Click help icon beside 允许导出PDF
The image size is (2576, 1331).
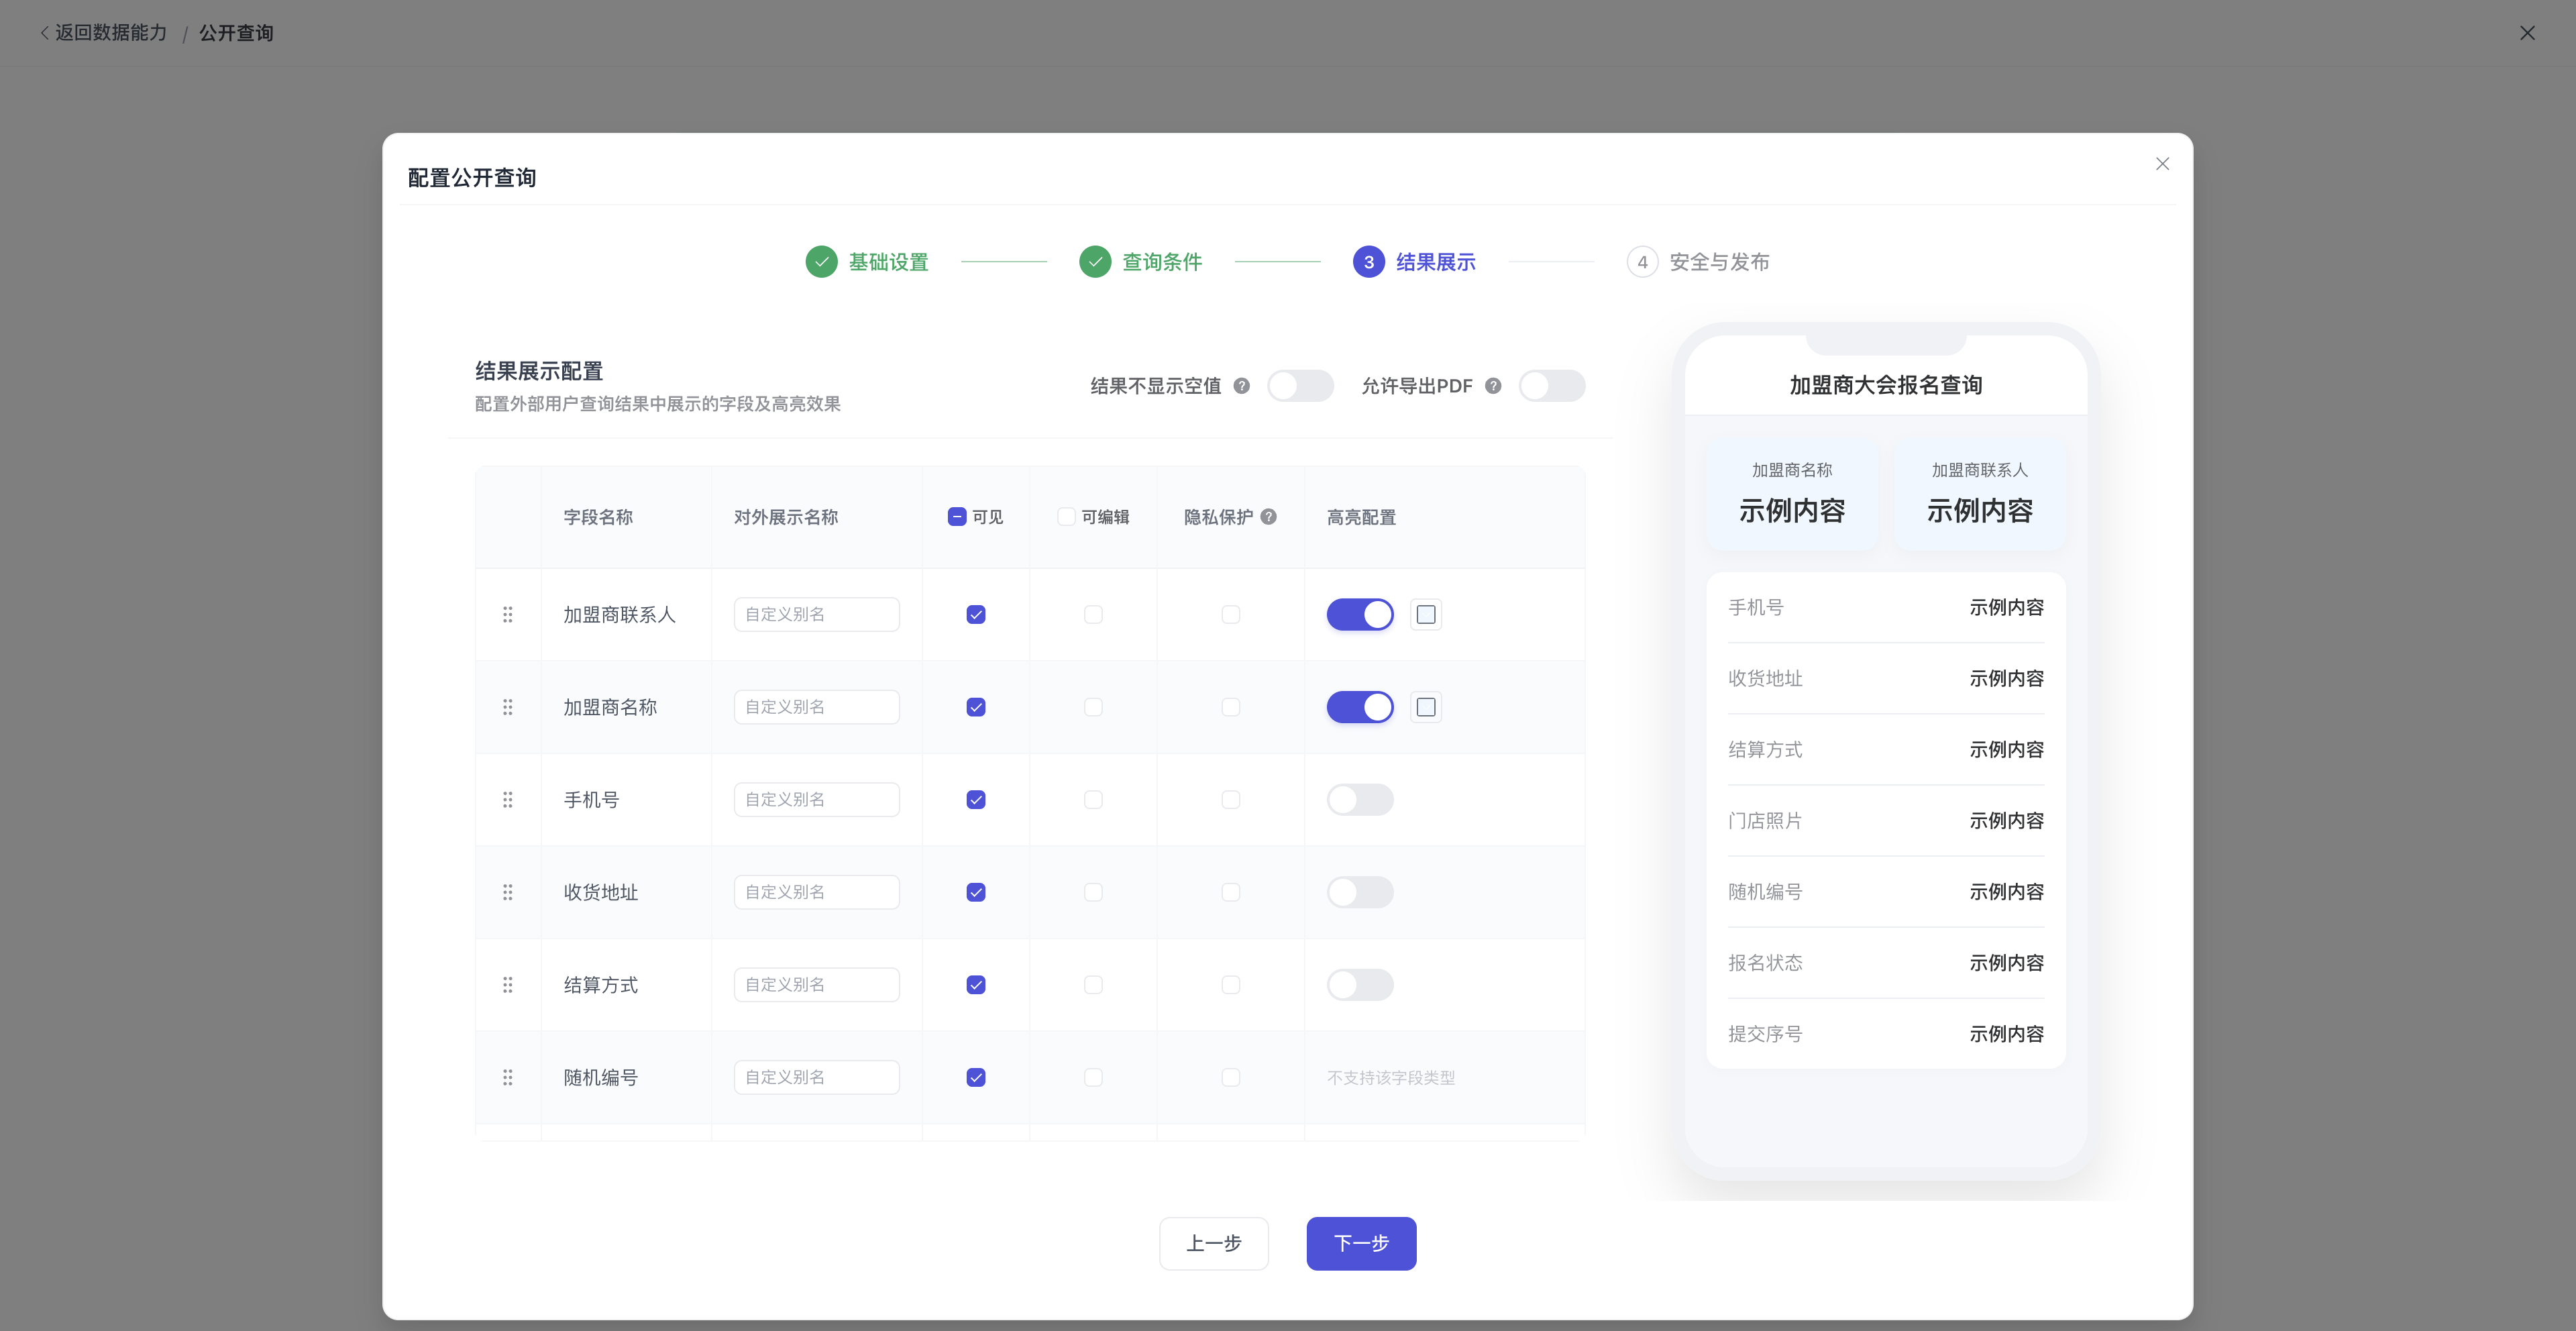[x=1493, y=386]
